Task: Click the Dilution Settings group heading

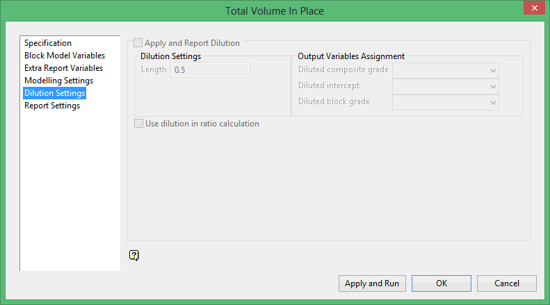Action: [170, 56]
